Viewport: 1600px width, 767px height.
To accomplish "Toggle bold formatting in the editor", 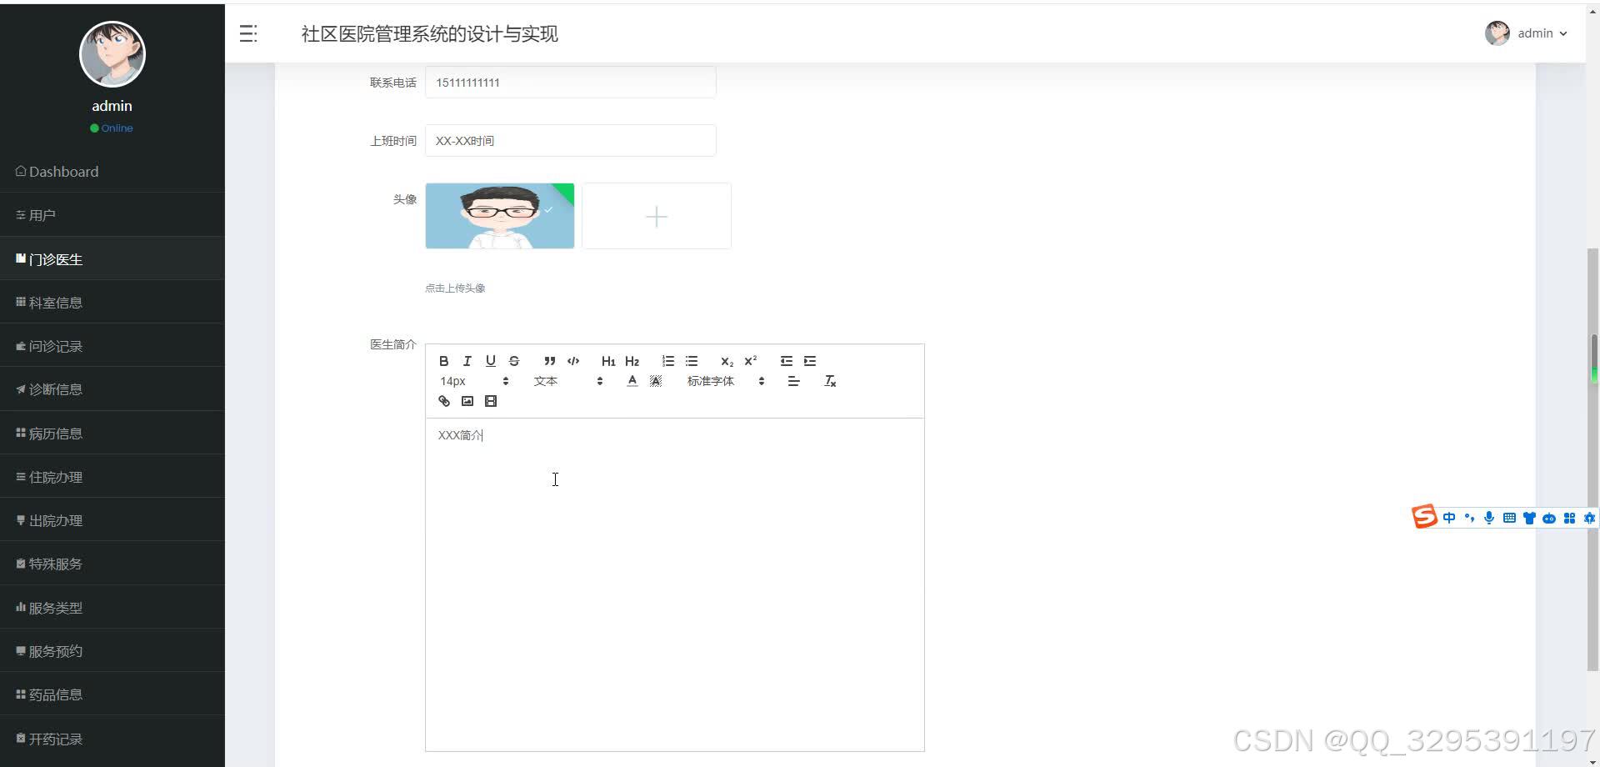I will [443, 360].
